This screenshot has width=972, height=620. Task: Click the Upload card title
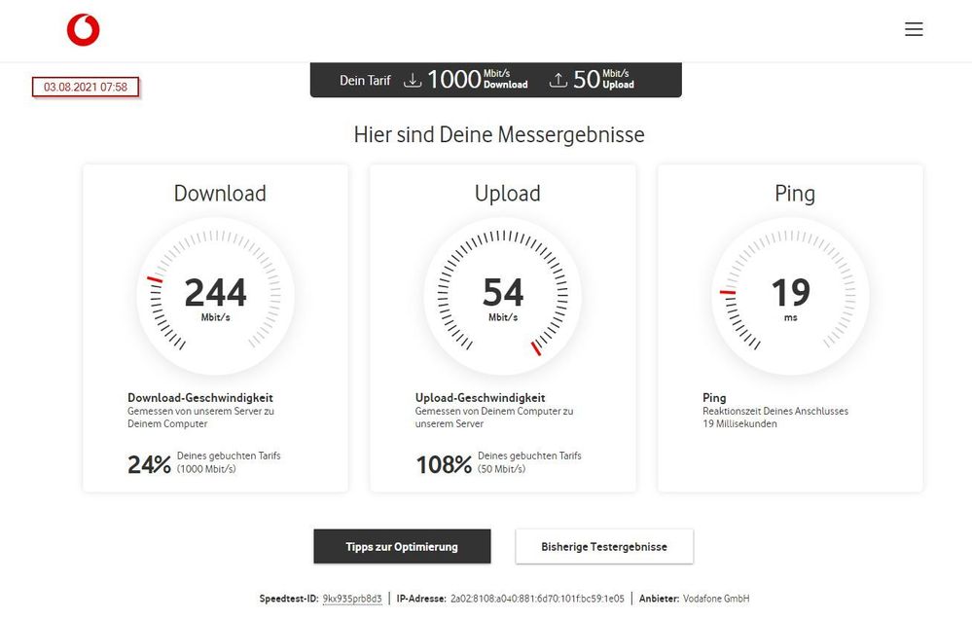point(508,193)
